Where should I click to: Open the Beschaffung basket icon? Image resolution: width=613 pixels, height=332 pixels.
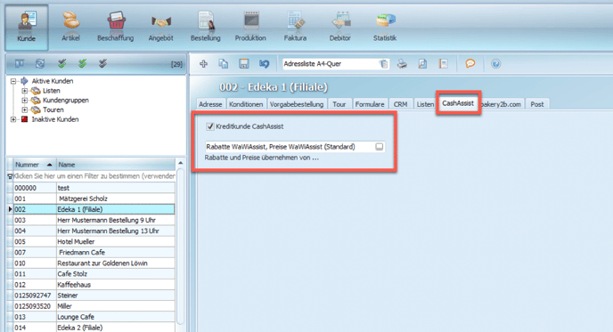tap(116, 20)
